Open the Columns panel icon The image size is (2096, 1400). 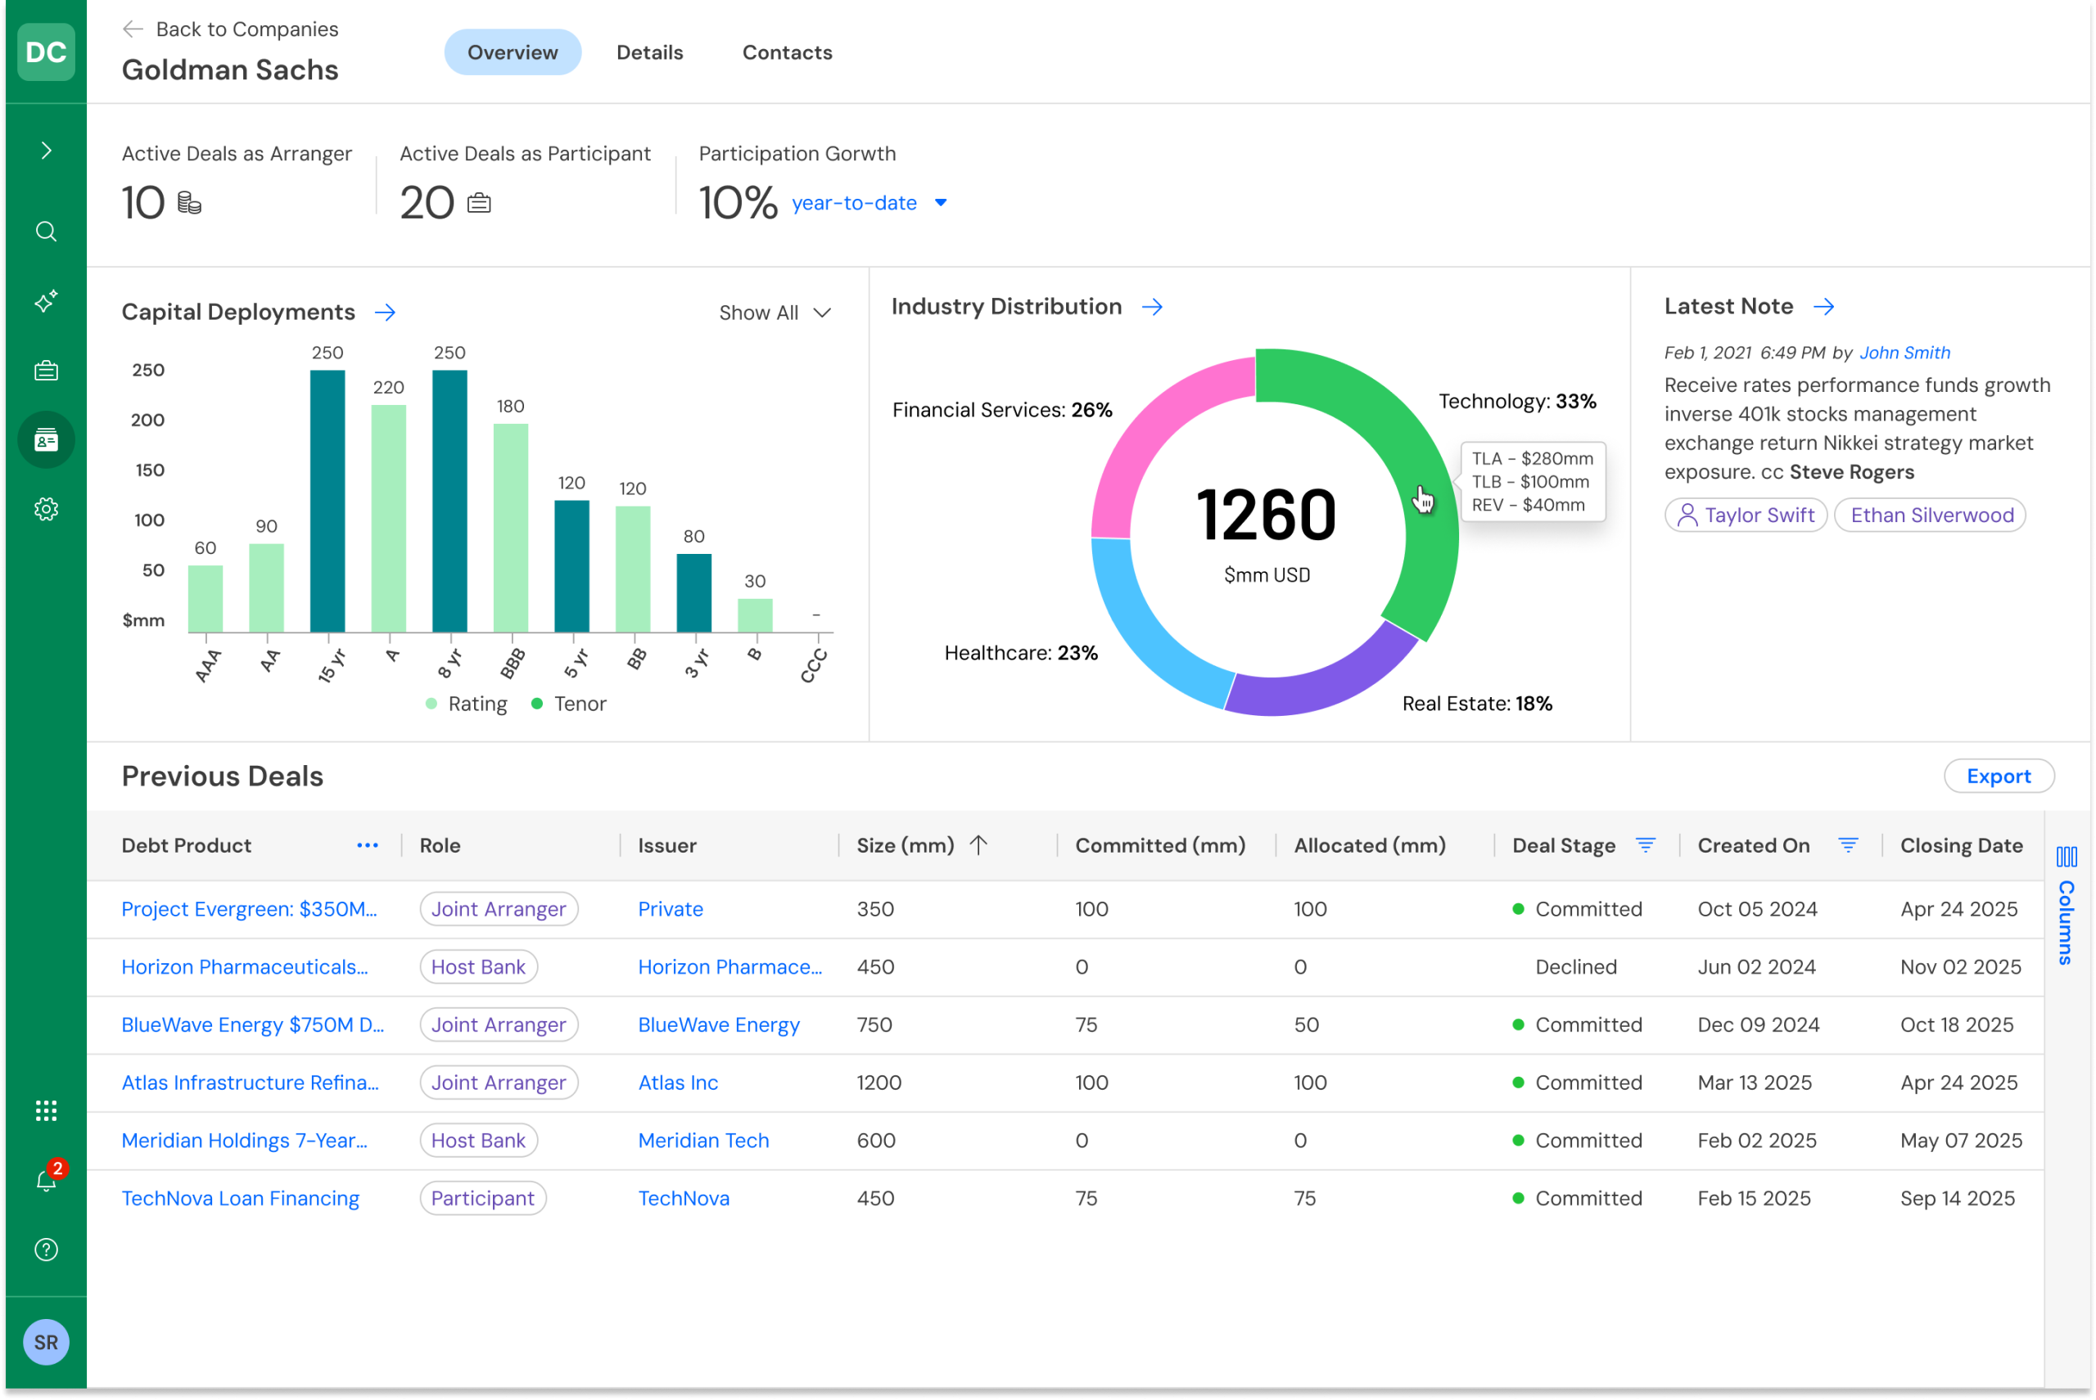(2066, 858)
